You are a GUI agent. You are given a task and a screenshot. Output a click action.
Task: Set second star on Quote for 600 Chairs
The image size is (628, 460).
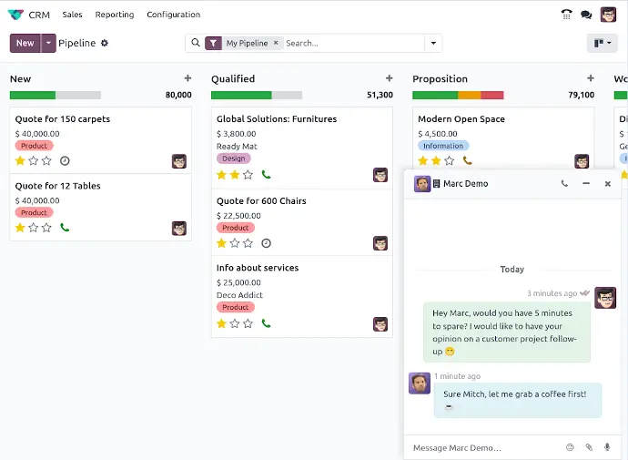pos(235,243)
